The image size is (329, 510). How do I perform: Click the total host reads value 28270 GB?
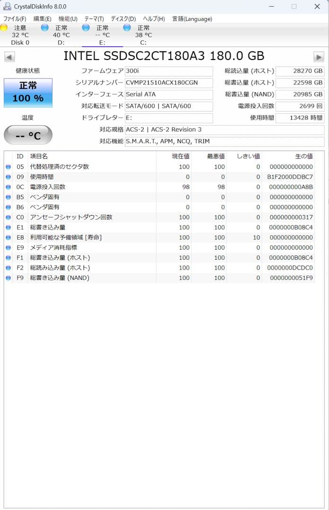(x=300, y=71)
